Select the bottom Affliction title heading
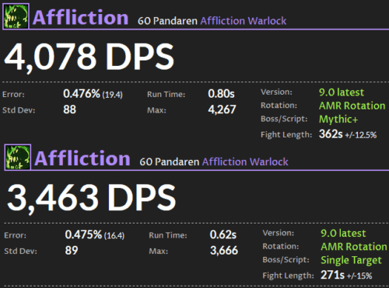This screenshot has width=389, height=288. (x=82, y=158)
